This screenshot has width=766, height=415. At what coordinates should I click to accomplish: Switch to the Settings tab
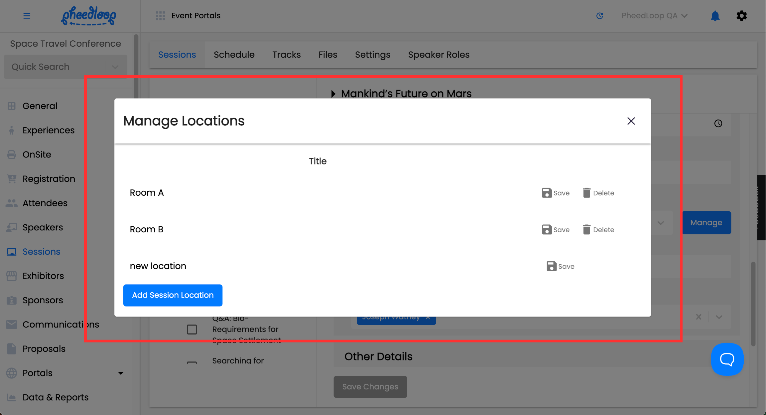coord(372,55)
